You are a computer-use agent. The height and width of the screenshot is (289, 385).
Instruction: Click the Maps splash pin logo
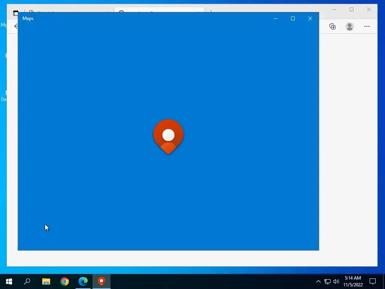[168, 137]
